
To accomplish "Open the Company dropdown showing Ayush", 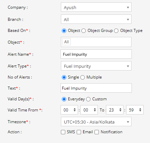I will 96,7.
